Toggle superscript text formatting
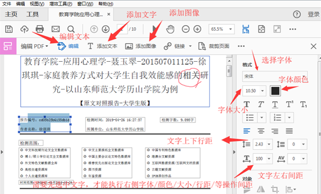Image resolution: width=321 pixels, height=194 pixels. tap(290, 104)
